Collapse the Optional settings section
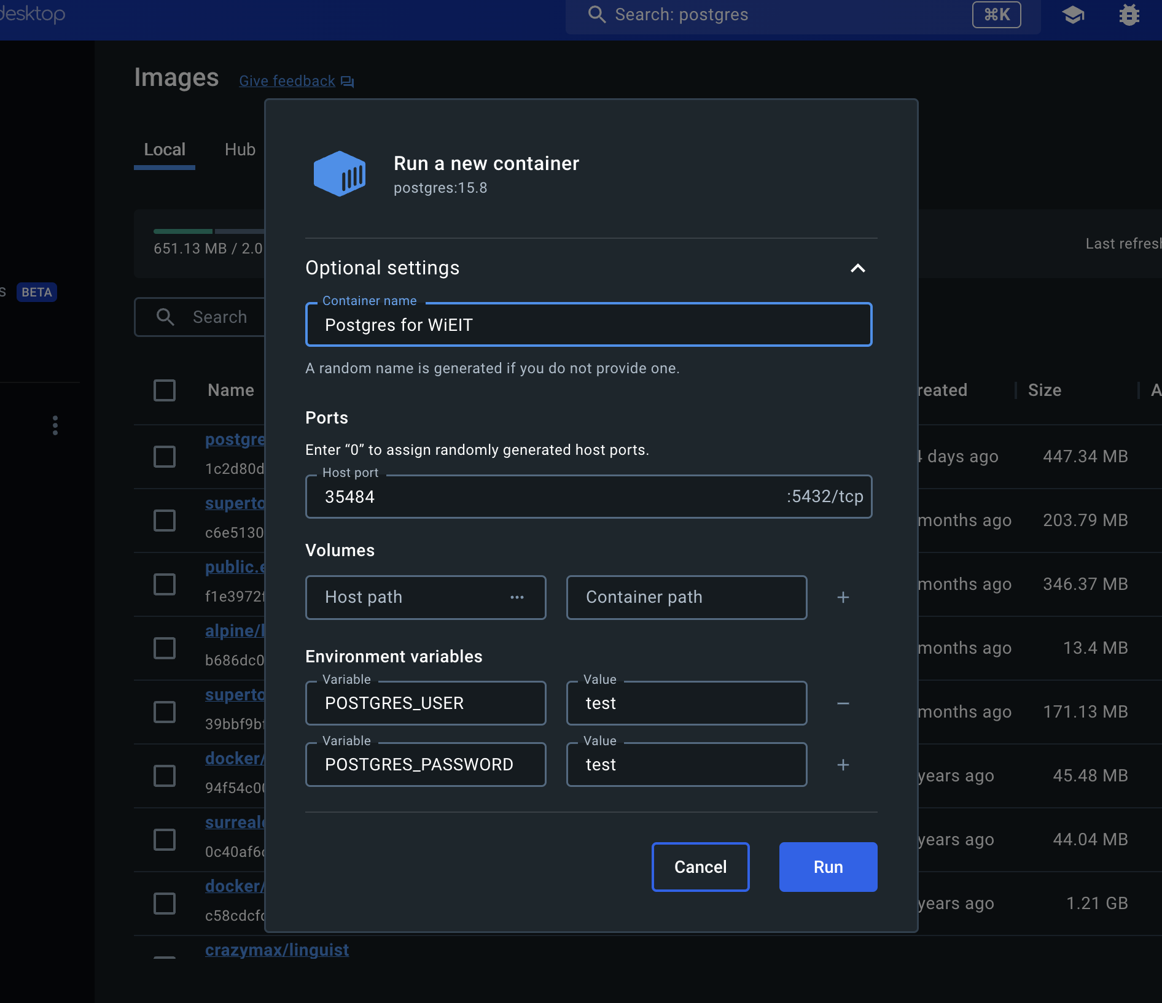 click(858, 268)
